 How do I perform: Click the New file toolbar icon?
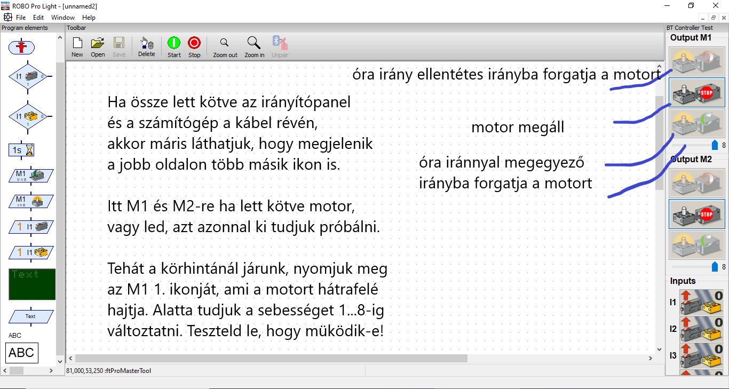[77, 47]
